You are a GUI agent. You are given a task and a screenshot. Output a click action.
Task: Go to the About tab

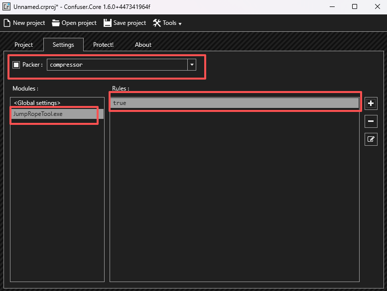143,45
